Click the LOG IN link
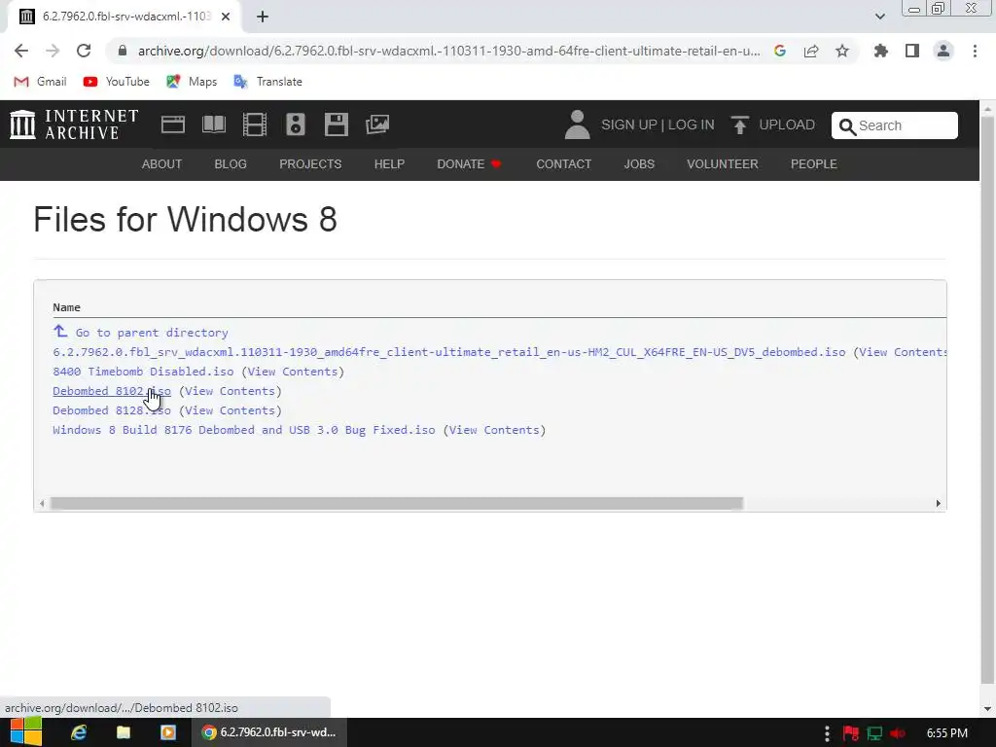This screenshot has width=996, height=747. click(692, 124)
